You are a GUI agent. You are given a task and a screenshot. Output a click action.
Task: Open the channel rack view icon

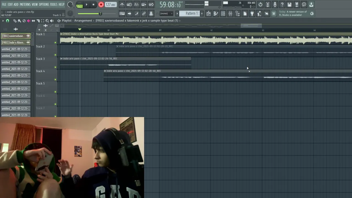coord(223,13)
